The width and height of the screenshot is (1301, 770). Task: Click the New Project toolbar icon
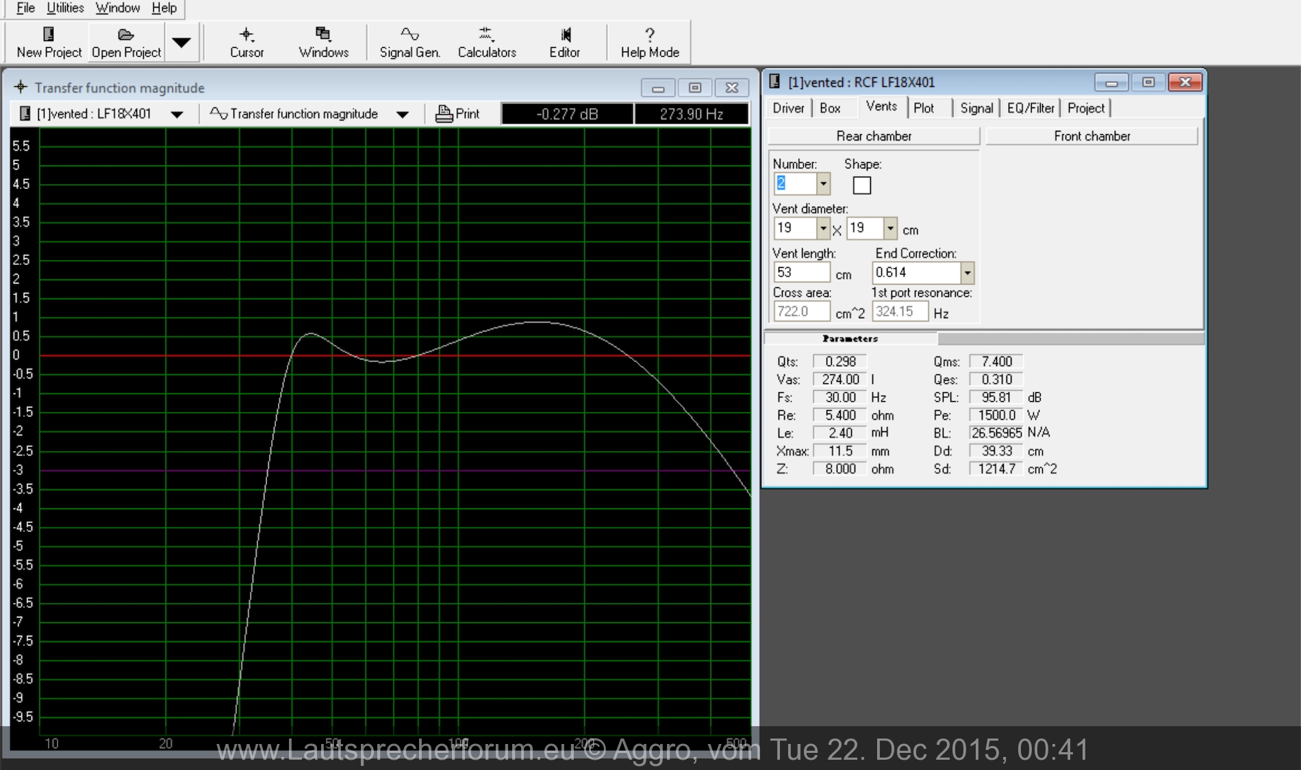pyautogui.click(x=49, y=42)
